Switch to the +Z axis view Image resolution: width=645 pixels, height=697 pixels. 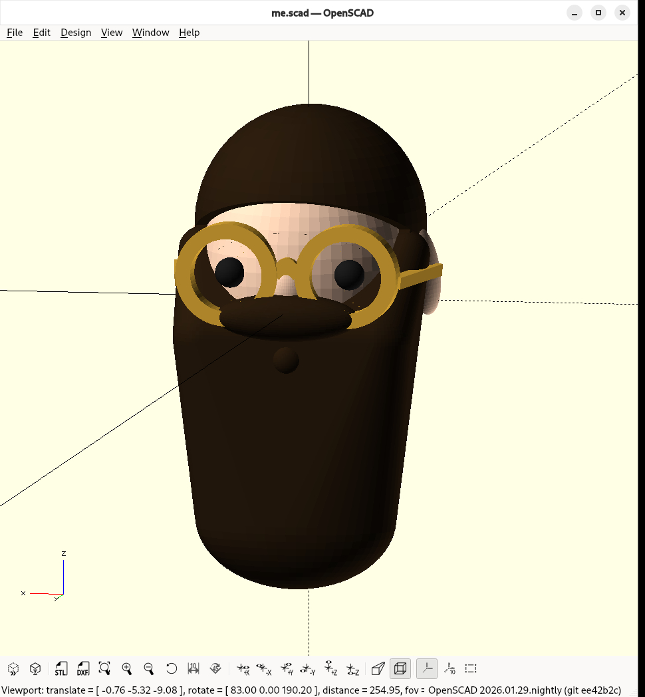tap(330, 668)
